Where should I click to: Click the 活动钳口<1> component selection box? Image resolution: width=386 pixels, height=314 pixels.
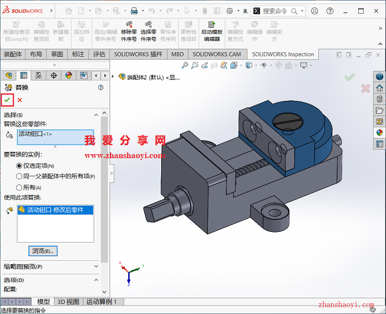coord(56,137)
